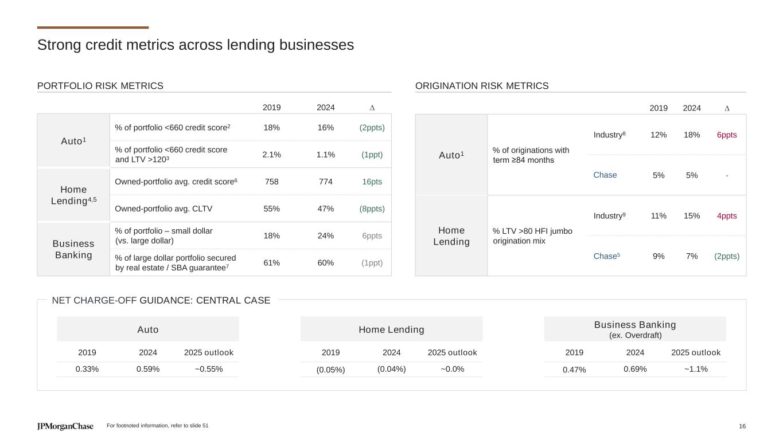Select the Home Lending 2019 value (0.05%)
783x440 pixels.
[x=330, y=370]
